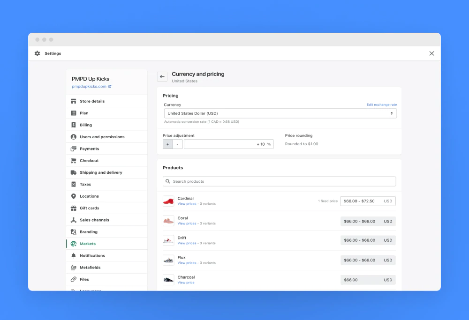
Task: Click the 'Cardinal' product name
Action: click(x=185, y=198)
